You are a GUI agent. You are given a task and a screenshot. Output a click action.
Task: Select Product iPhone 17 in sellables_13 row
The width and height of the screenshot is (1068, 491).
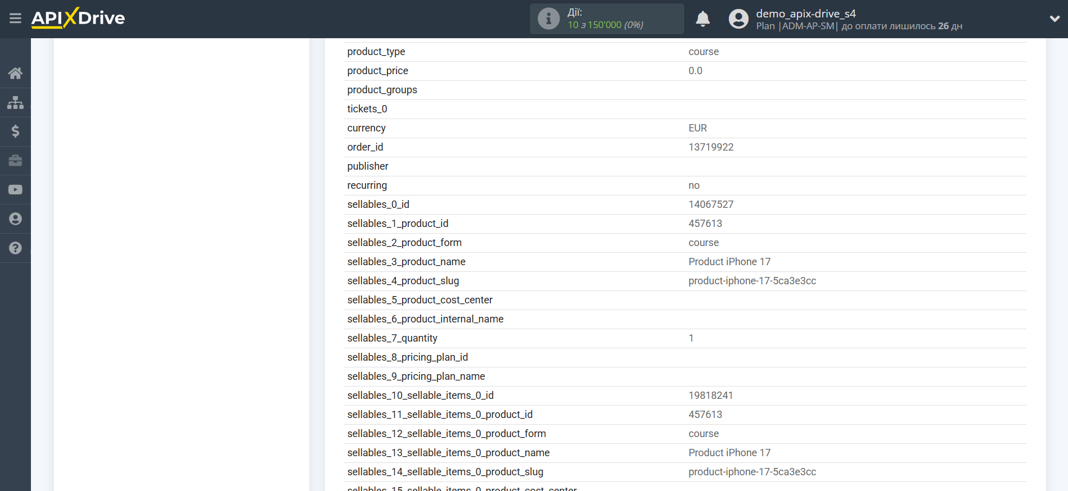click(729, 453)
